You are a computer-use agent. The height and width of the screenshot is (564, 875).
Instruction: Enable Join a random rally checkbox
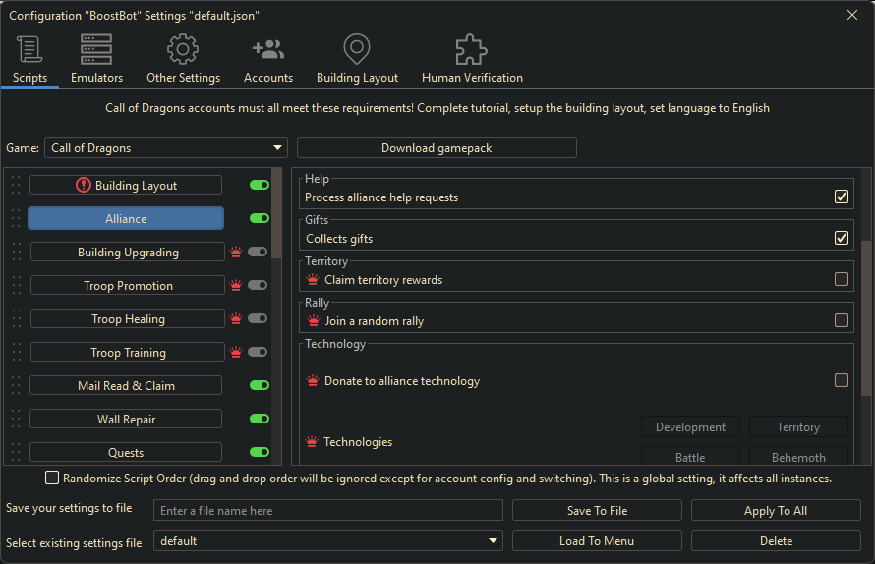(842, 320)
